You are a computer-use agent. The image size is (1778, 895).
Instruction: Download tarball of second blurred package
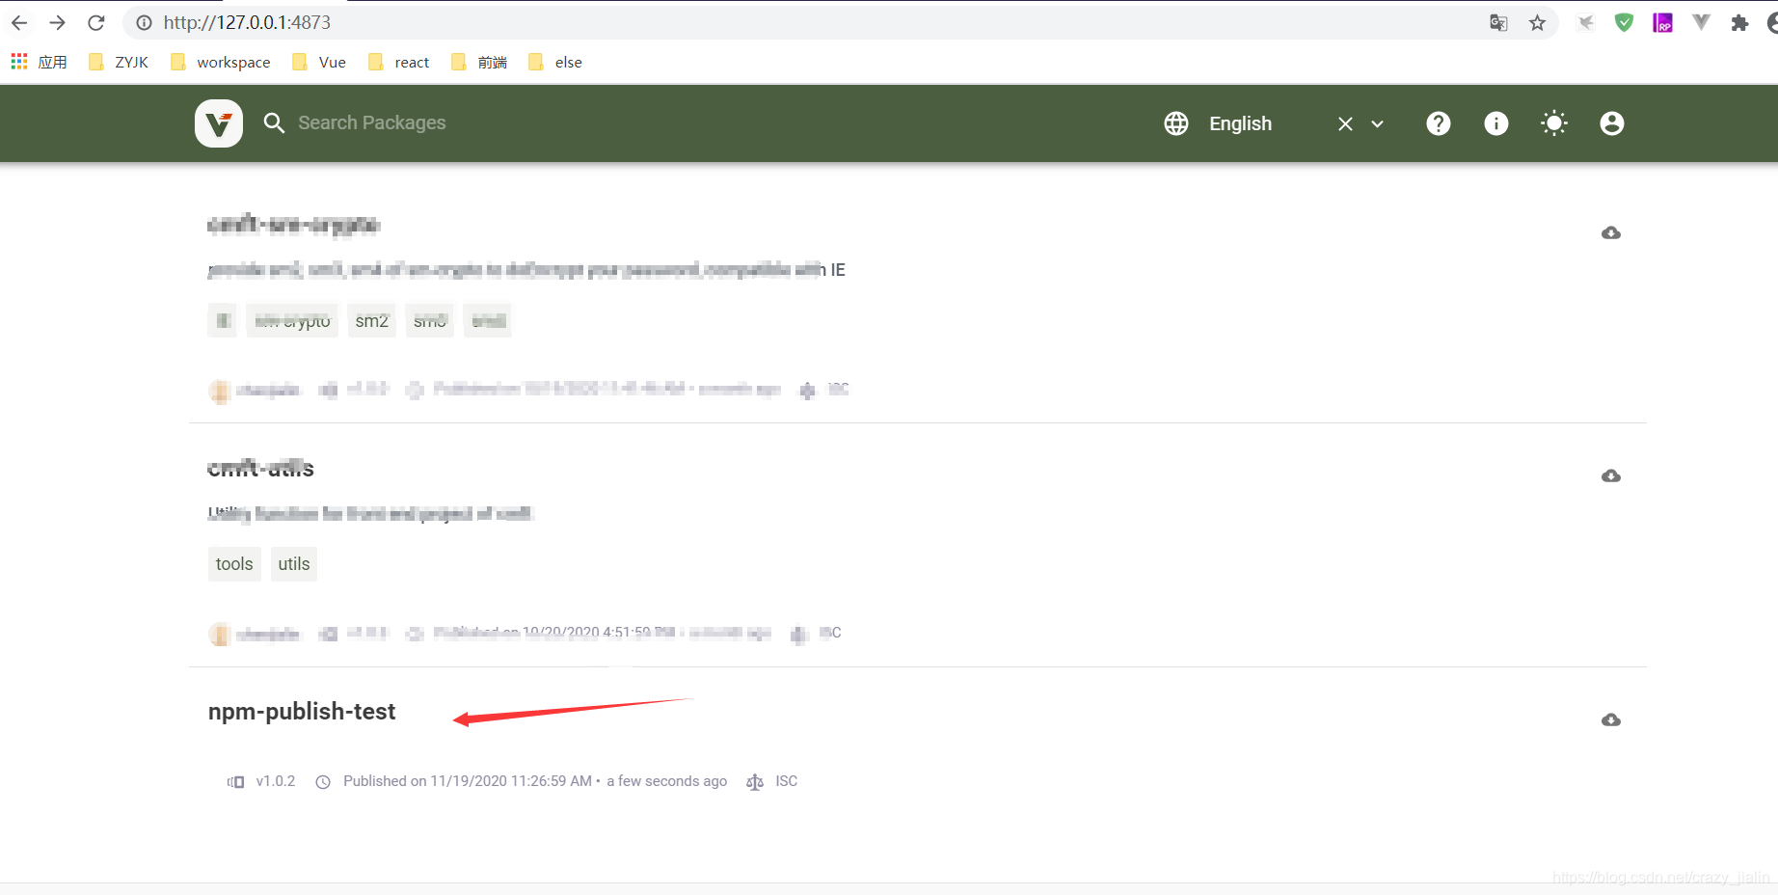[1611, 475]
